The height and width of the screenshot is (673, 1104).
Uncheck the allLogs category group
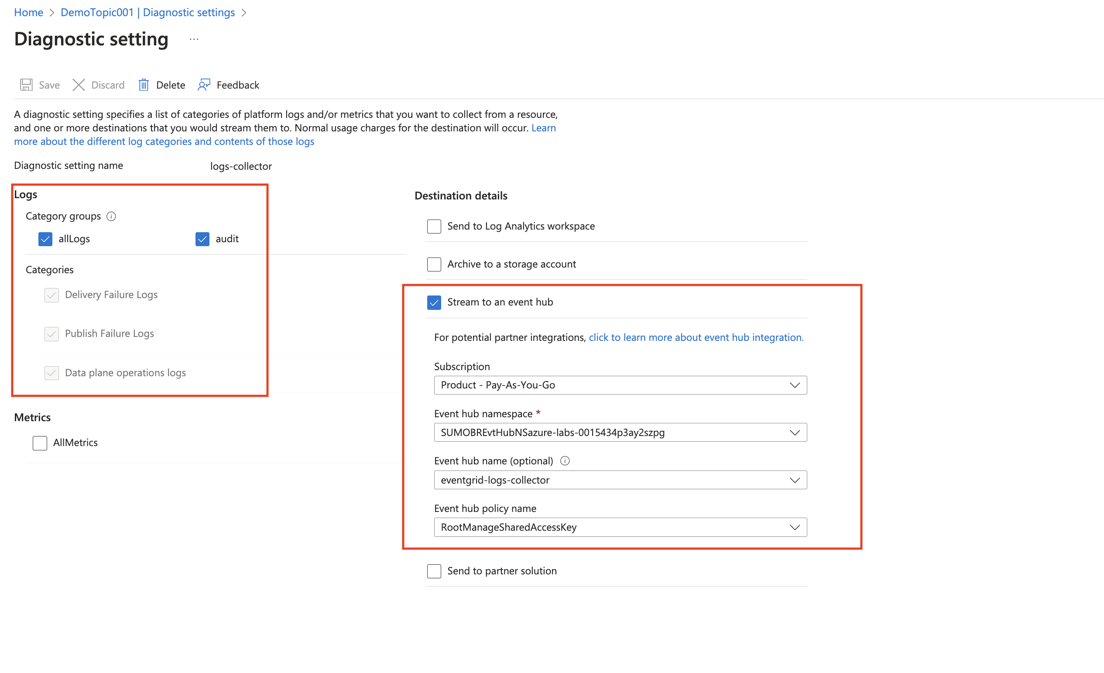tap(45, 239)
